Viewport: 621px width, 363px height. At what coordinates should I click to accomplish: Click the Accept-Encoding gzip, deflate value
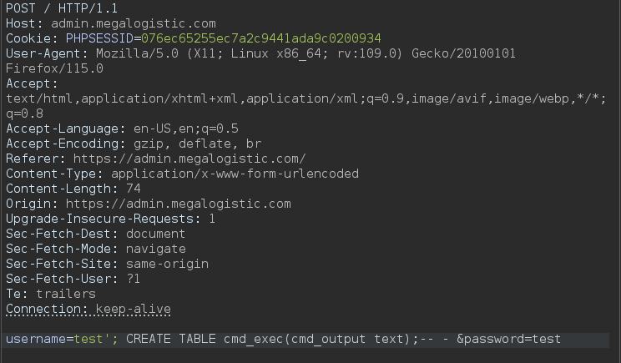click(197, 144)
